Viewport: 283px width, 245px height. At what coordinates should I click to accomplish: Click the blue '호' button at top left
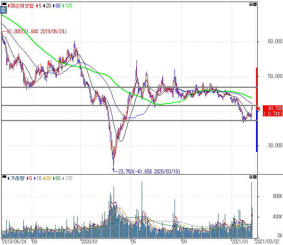[3, 9]
